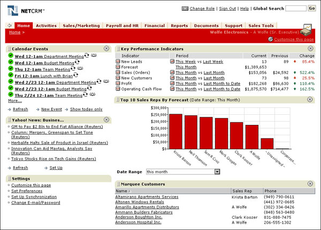Image resolution: width=321 pixels, height=230 pixels.
Task: Close the Calendar Events portlet
Action: (x=106, y=48)
